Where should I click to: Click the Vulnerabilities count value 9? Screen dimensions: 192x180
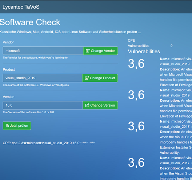(x=171, y=46)
